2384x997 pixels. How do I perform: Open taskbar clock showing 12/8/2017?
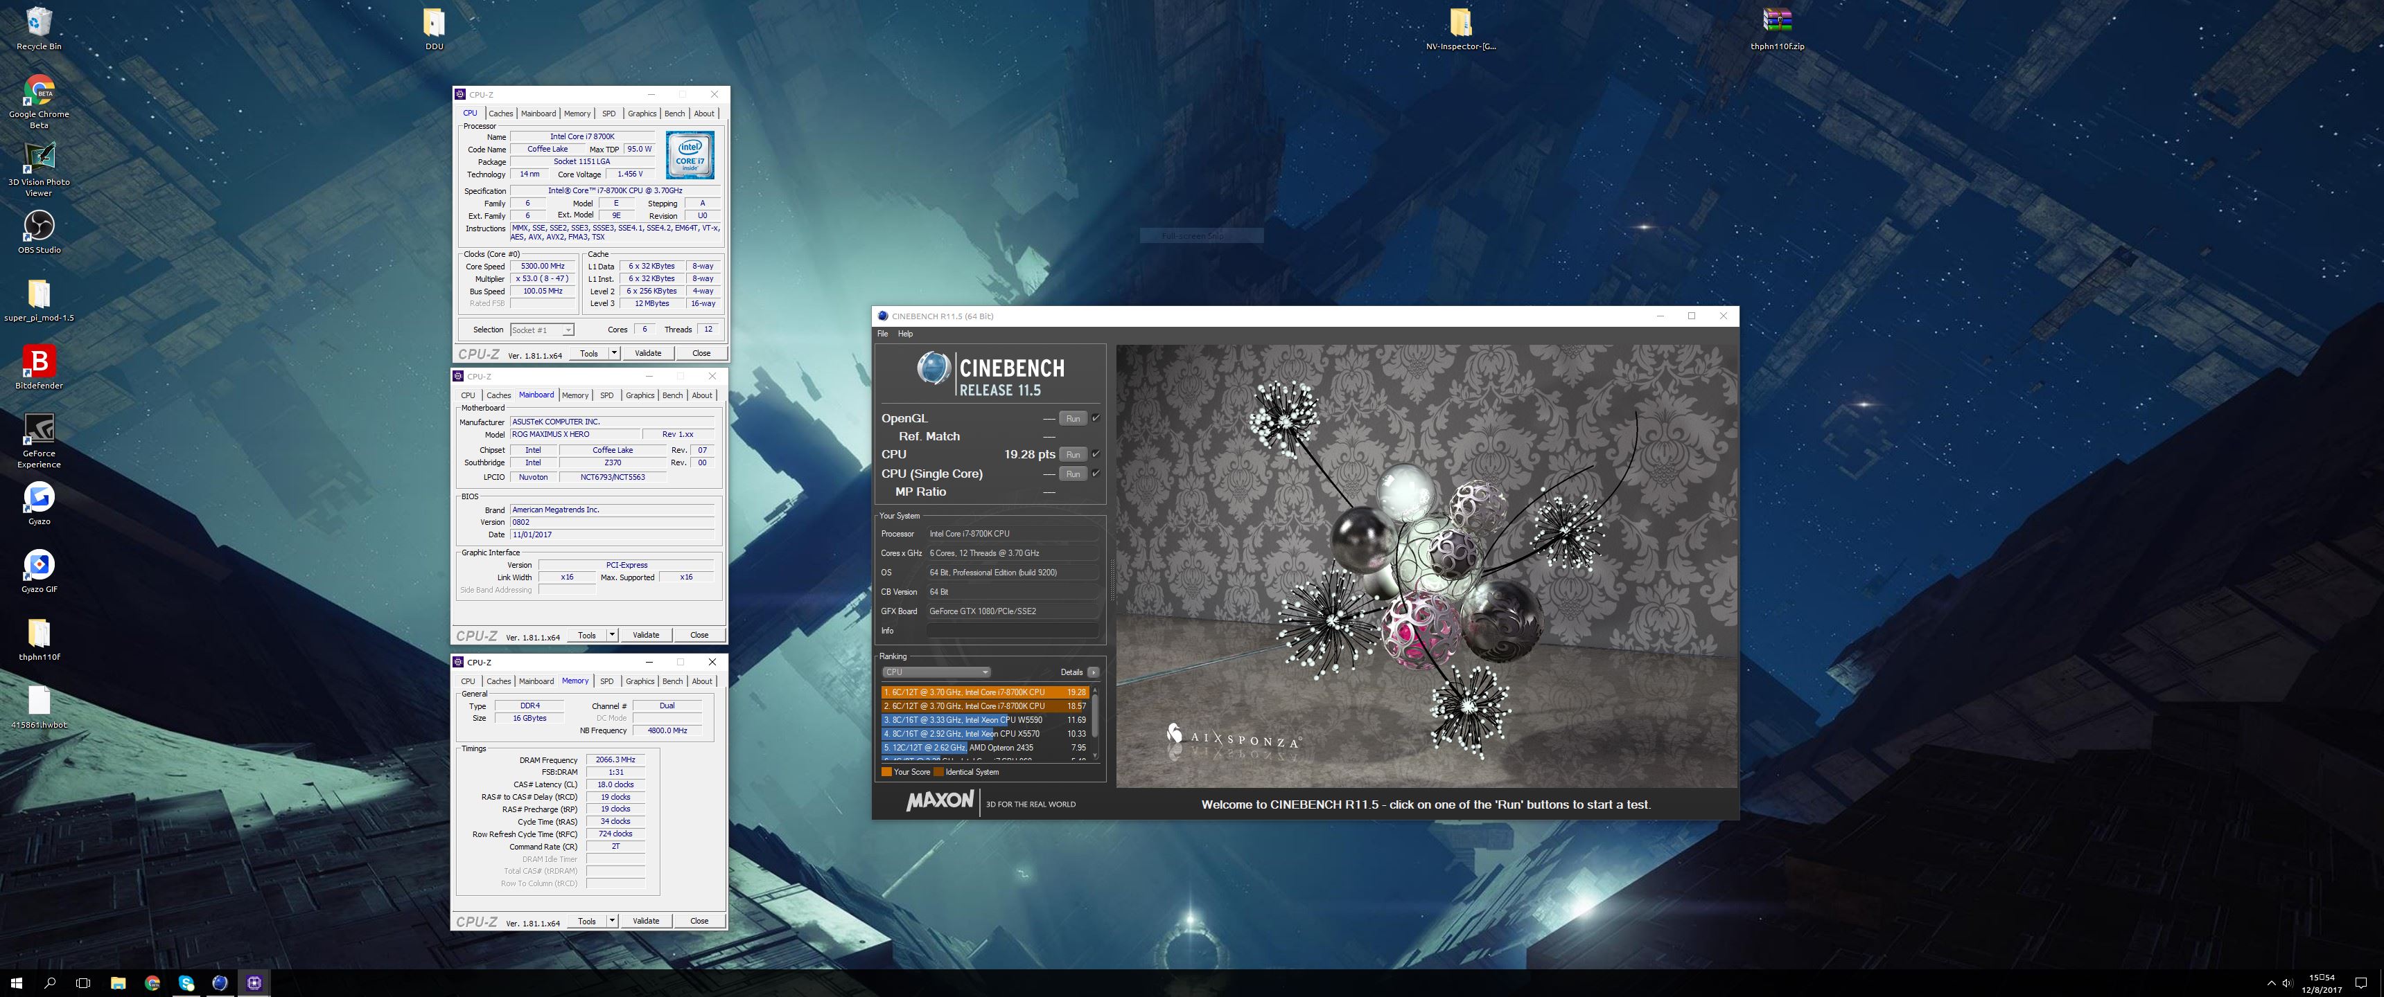click(2321, 983)
